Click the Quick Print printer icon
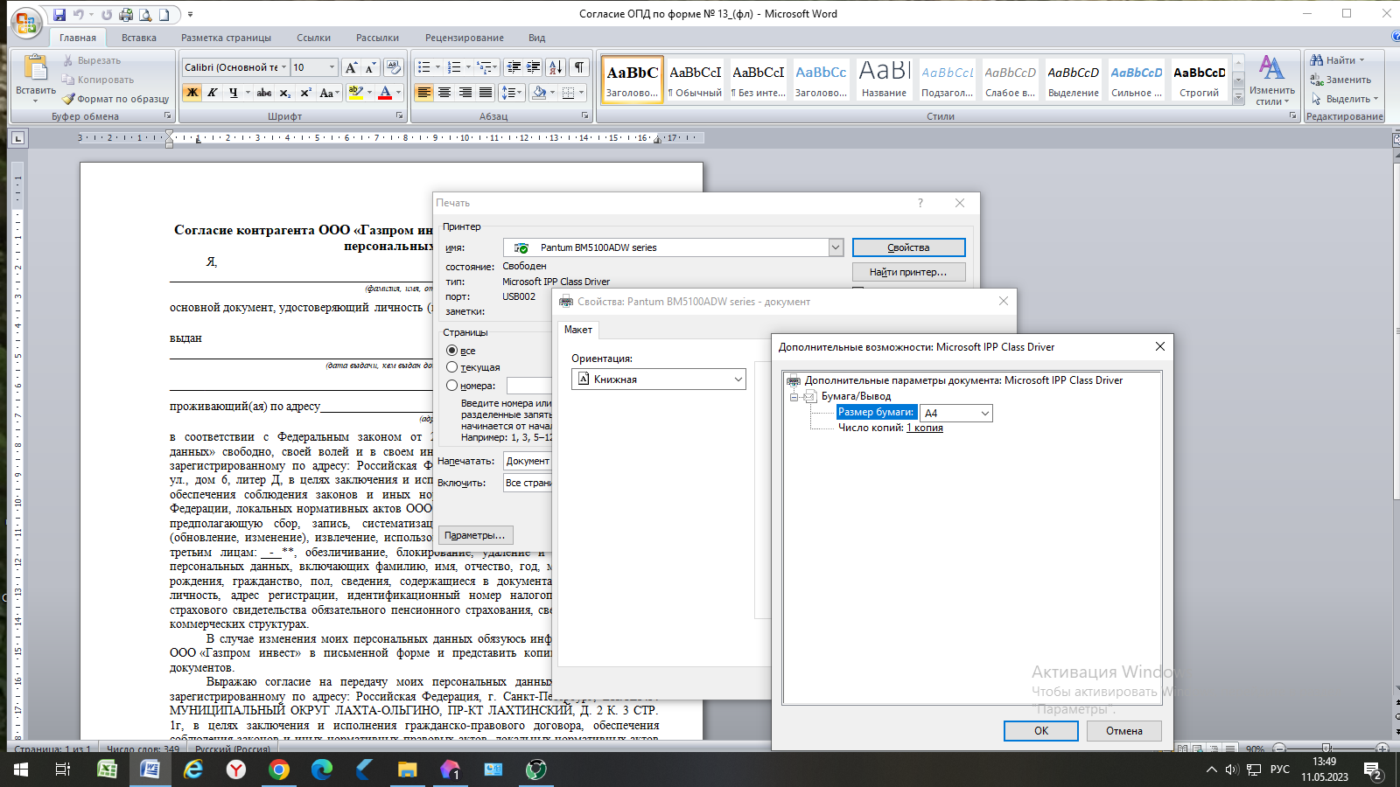This screenshot has height=787, width=1400. click(x=126, y=15)
